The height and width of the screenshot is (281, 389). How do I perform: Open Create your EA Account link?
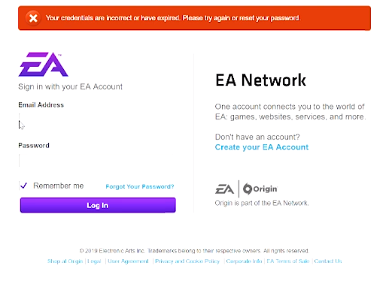pyautogui.click(x=262, y=147)
